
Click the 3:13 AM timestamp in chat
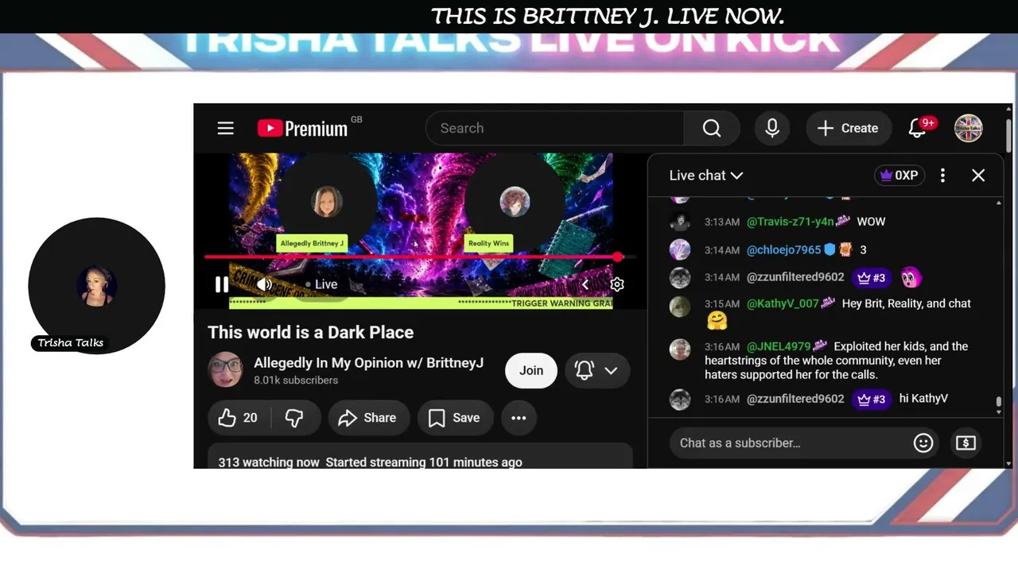722,222
